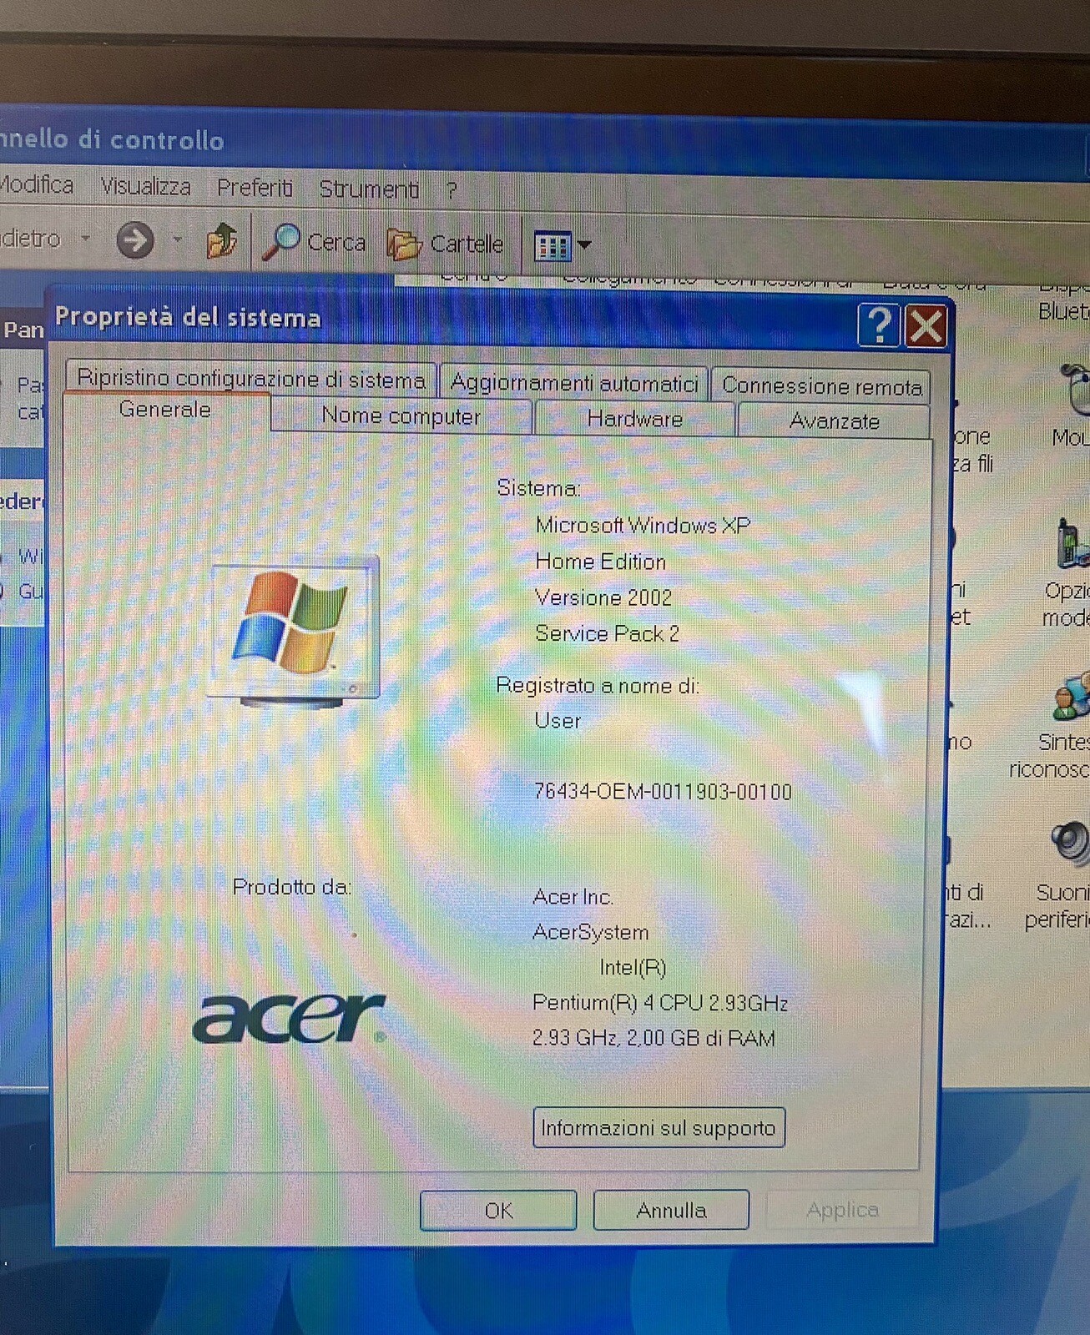
Task: Open the Strumenti menu
Action: pyautogui.click(x=369, y=189)
